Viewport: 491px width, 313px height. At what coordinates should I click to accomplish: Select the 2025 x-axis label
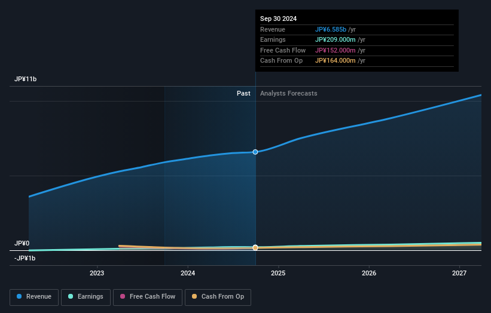point(278,273)
